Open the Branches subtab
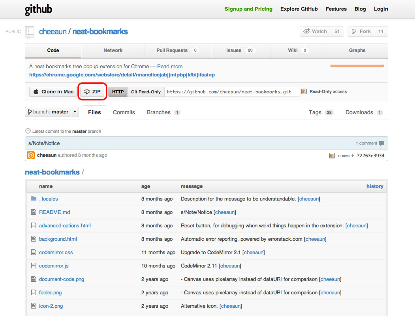The height and width of the screenshot is (316, 415). click(163, 112)
